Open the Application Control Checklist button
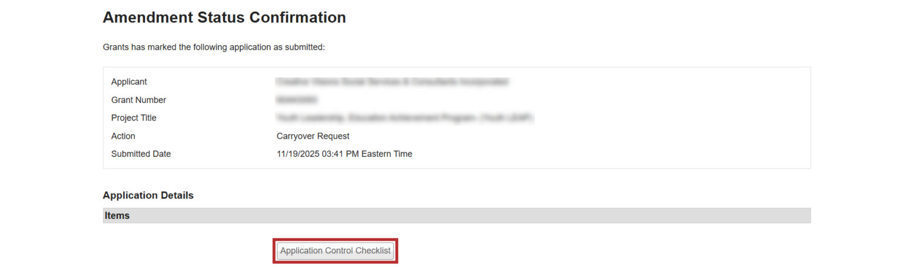Viewport: 901px width, 267px height. 335,251
